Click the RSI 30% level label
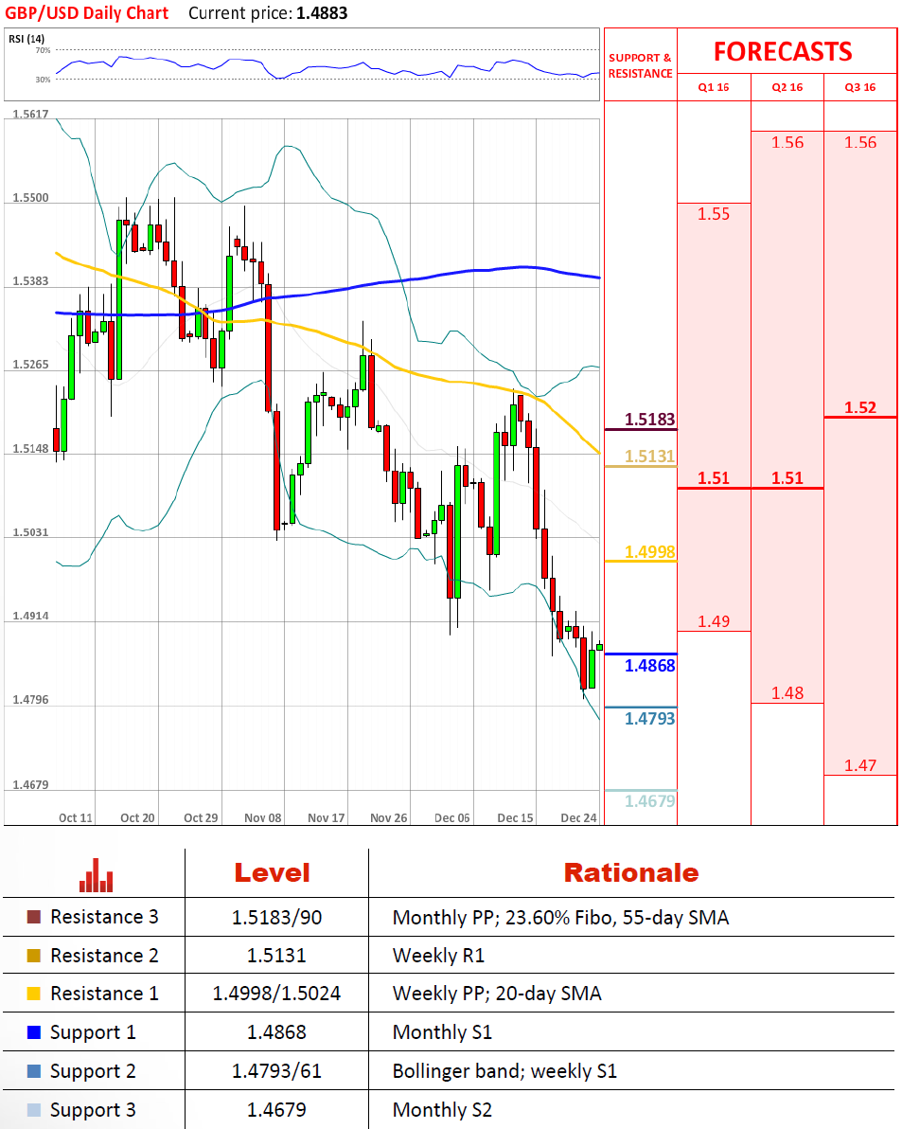Image resolution: width=902 pixels, height=1129 pixels. click(x=44, y=80)
